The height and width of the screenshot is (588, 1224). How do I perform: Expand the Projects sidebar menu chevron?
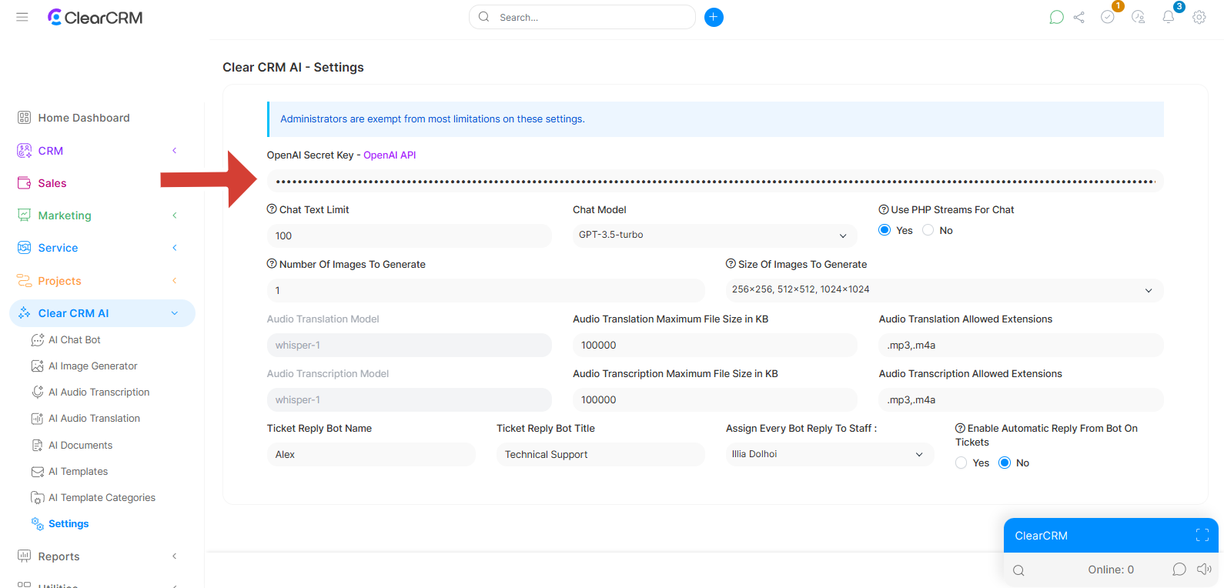(x=175, y=281)
